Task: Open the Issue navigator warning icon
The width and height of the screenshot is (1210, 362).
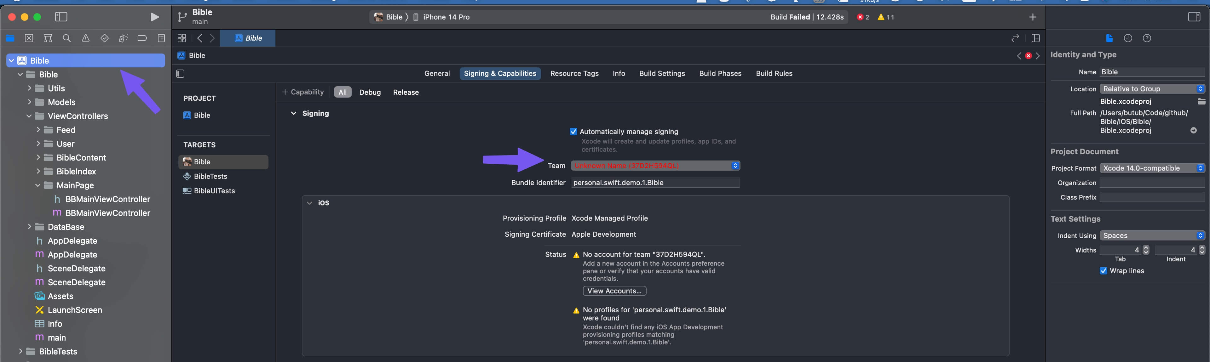Action: coord(85,38)
